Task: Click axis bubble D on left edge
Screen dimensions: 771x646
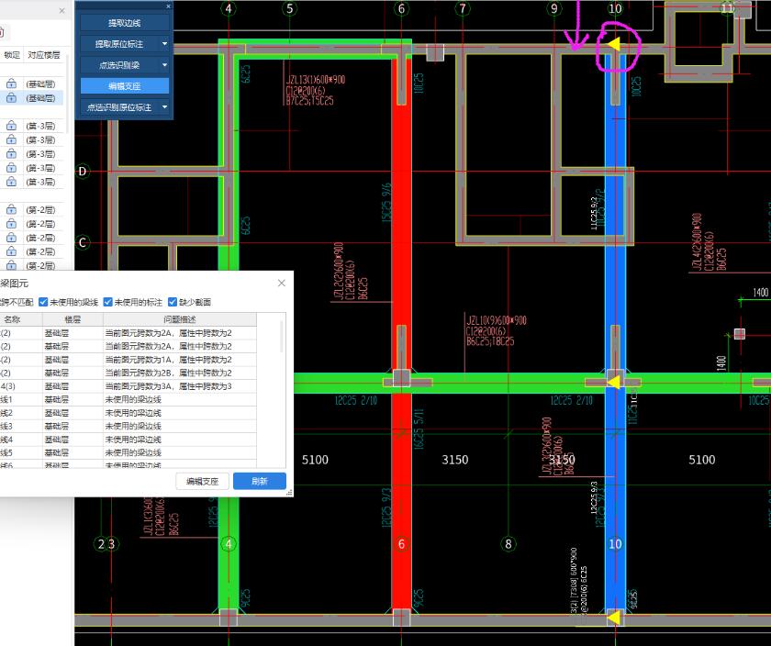Action: pyautogui.click(x=82, y=171)
